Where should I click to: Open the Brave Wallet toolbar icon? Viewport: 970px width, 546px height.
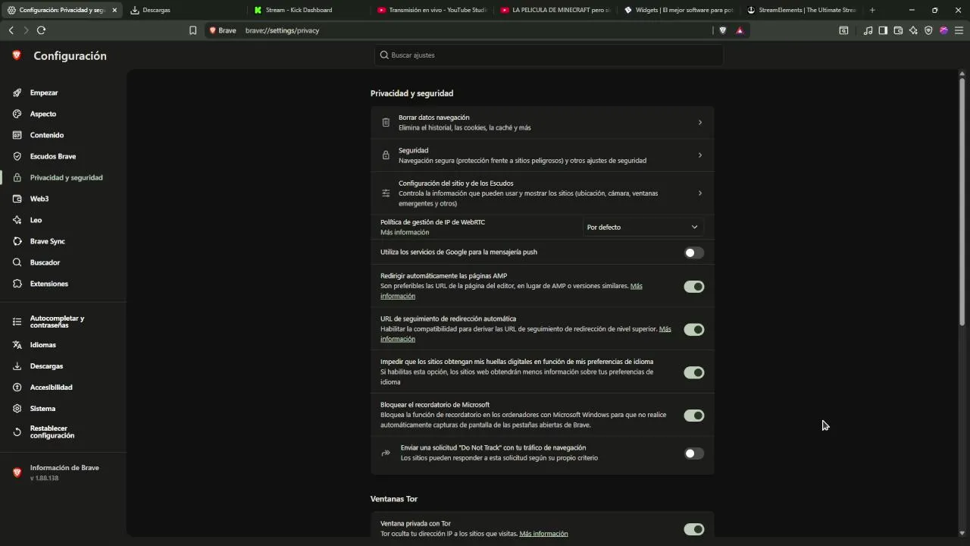coord(898,30)
